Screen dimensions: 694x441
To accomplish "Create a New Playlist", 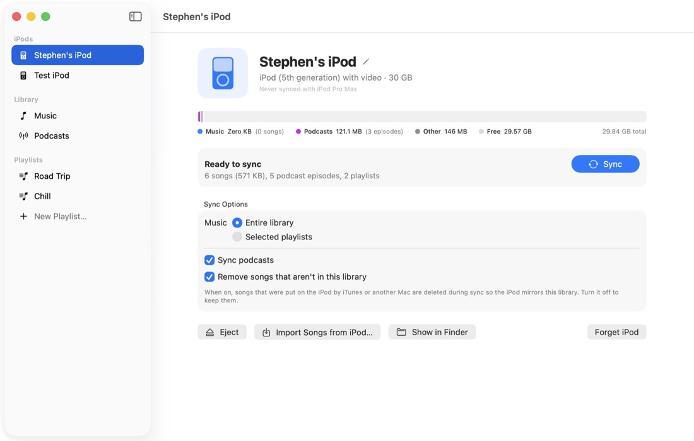I will click(78, 217).
